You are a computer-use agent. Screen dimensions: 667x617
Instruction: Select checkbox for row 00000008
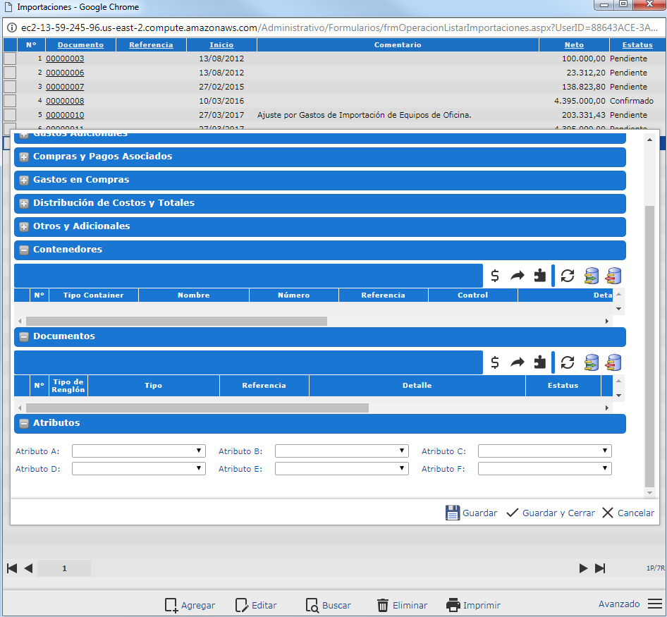pyautogui.click(x=10, y=100)
